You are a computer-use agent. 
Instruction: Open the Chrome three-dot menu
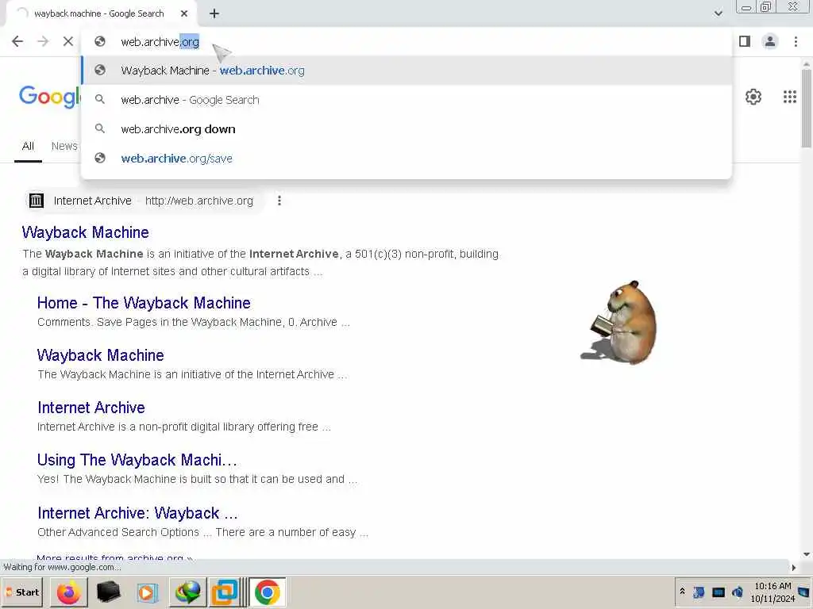(x=796, y=41)
